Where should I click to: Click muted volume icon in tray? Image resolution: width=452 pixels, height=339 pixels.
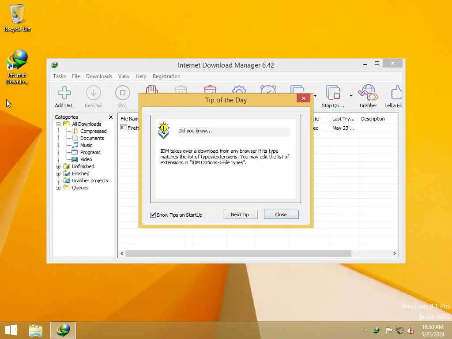pos(410,331)
